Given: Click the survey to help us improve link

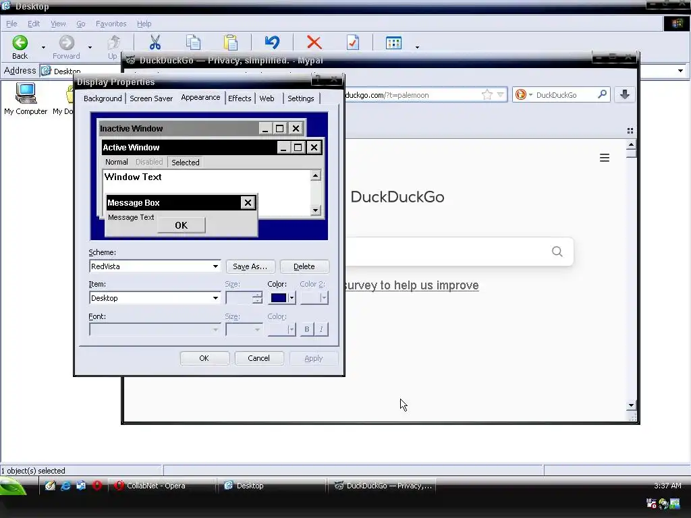Looking at the screenshot, I should [412, 285].
